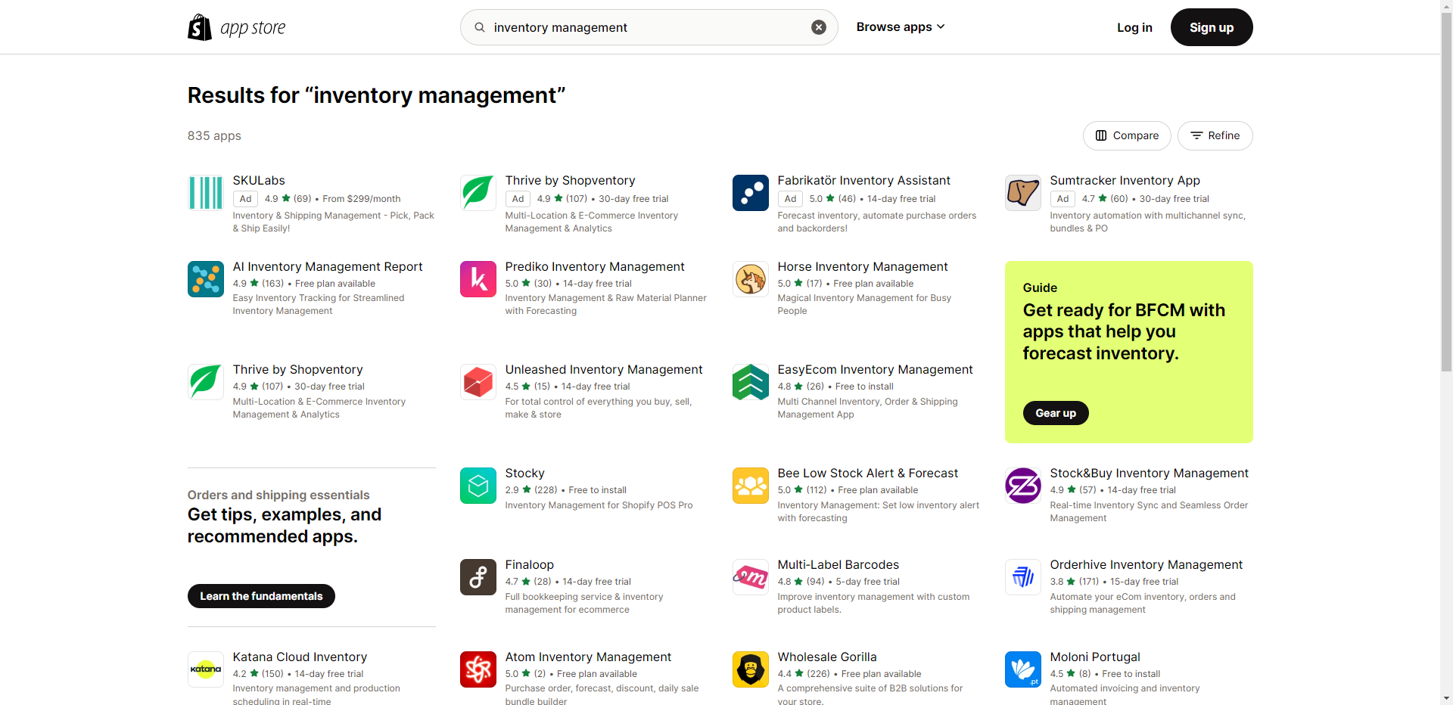Screen dimensions: 1453x705
Task: Open the SKULabs app icon
Action: 206,193
